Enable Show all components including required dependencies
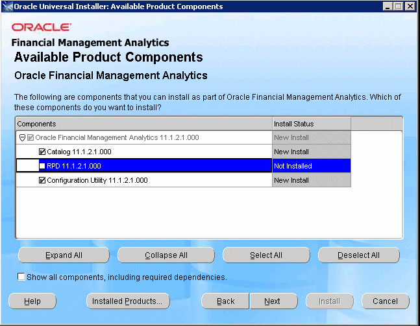The height and width of the screenshot is (326, 420). coord(21,277)
